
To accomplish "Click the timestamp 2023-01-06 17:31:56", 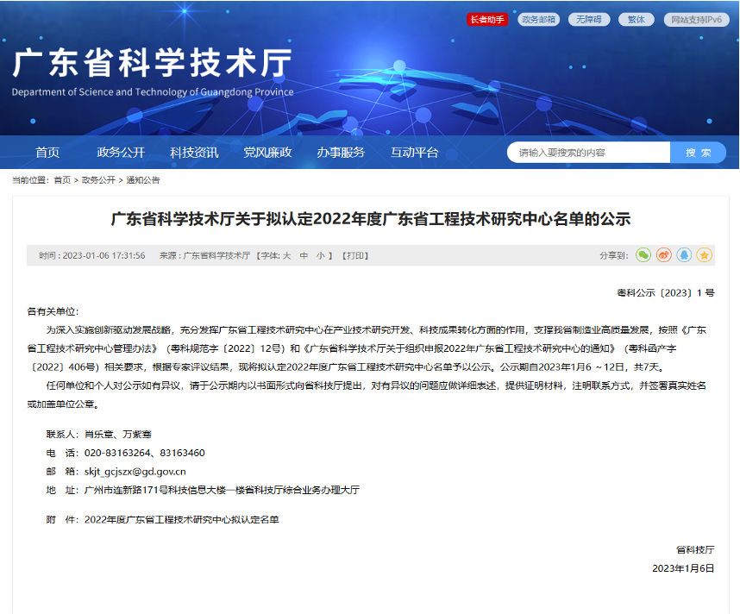I will click(103, 256).
